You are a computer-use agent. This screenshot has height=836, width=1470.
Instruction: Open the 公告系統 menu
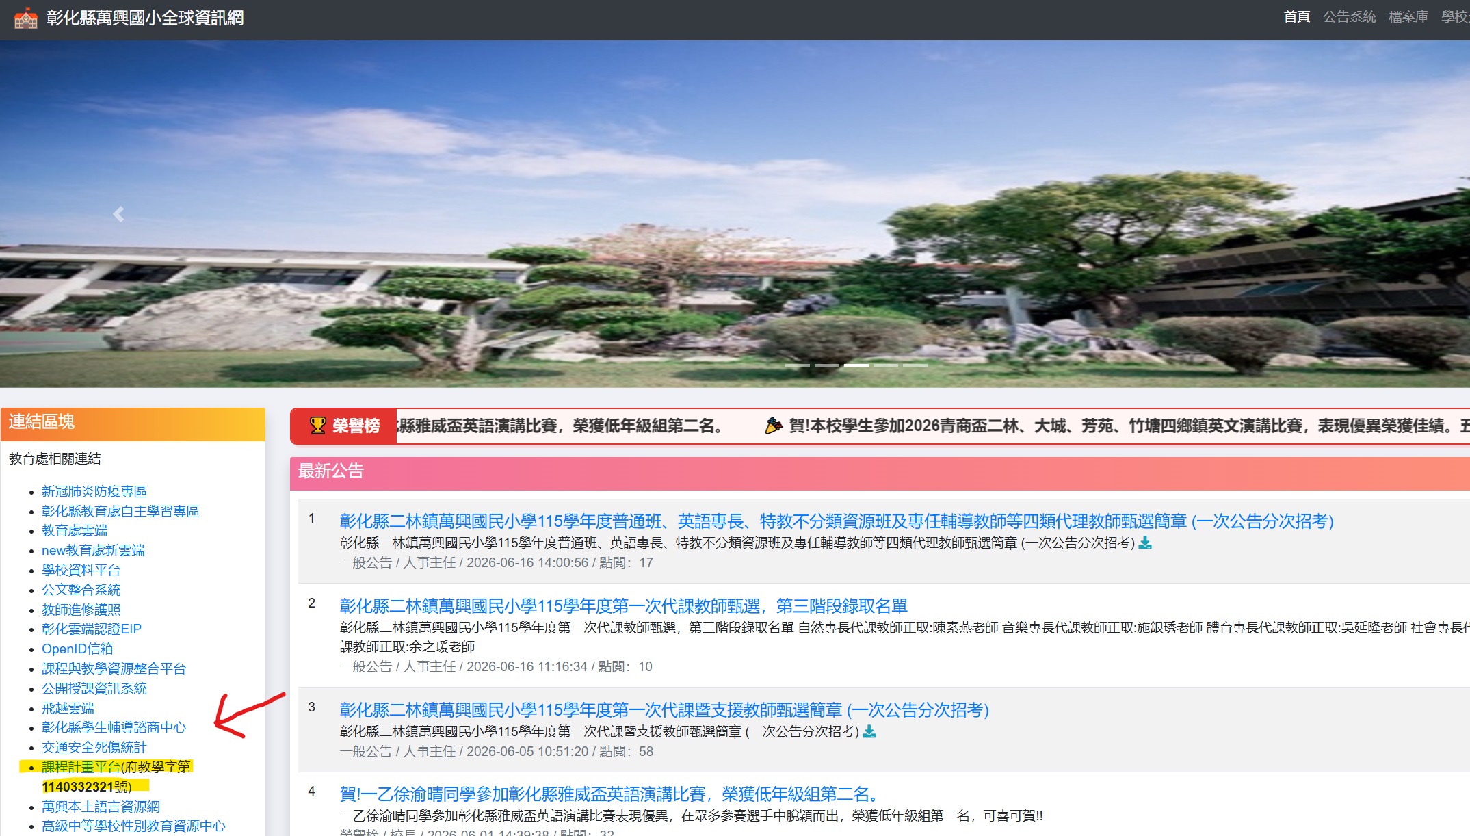1349,17
